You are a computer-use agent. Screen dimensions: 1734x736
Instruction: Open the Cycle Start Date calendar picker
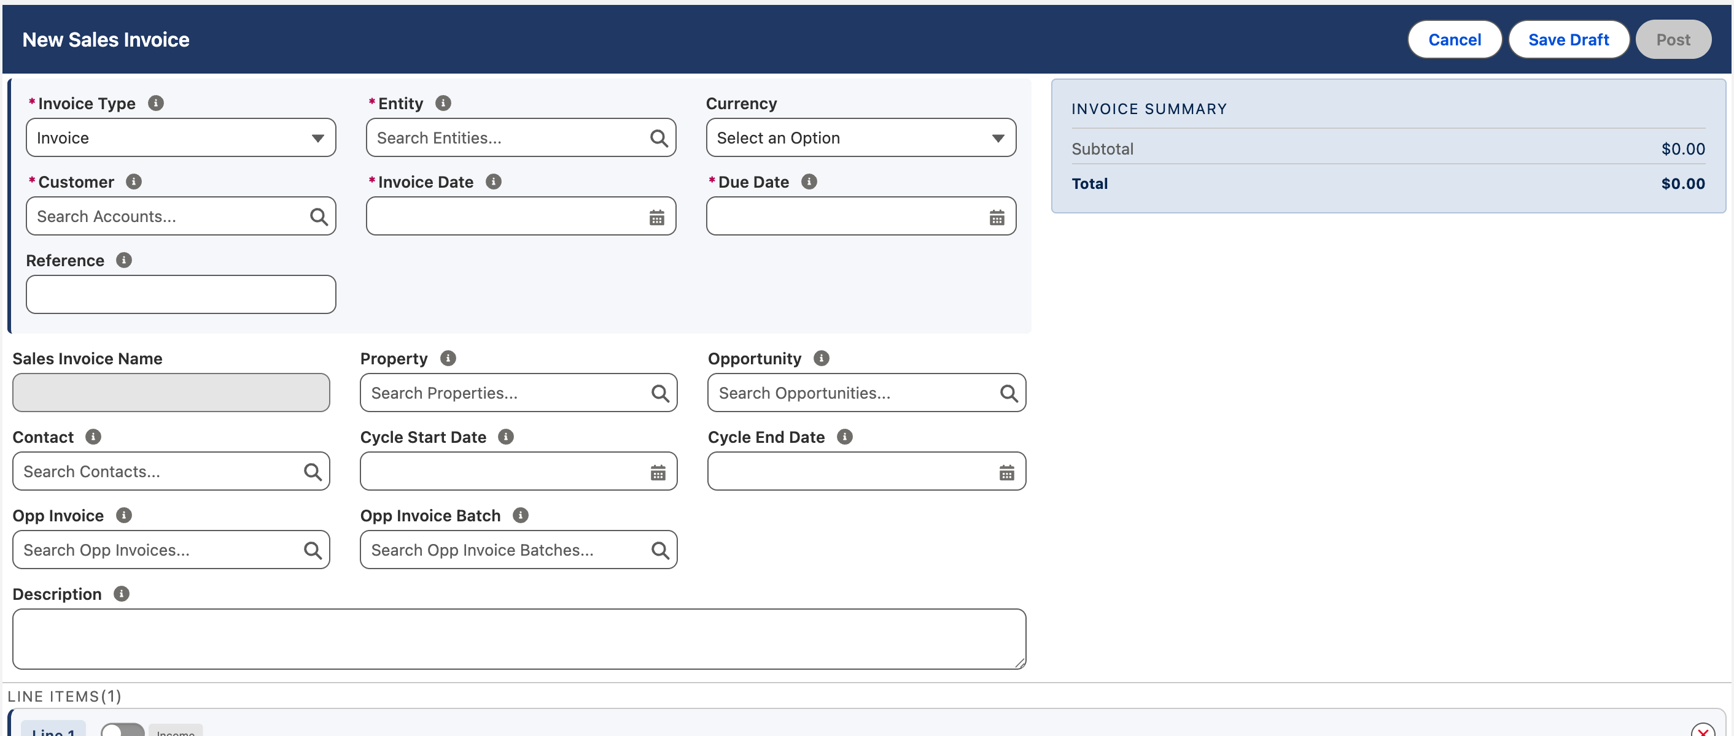tap(658, 472)
